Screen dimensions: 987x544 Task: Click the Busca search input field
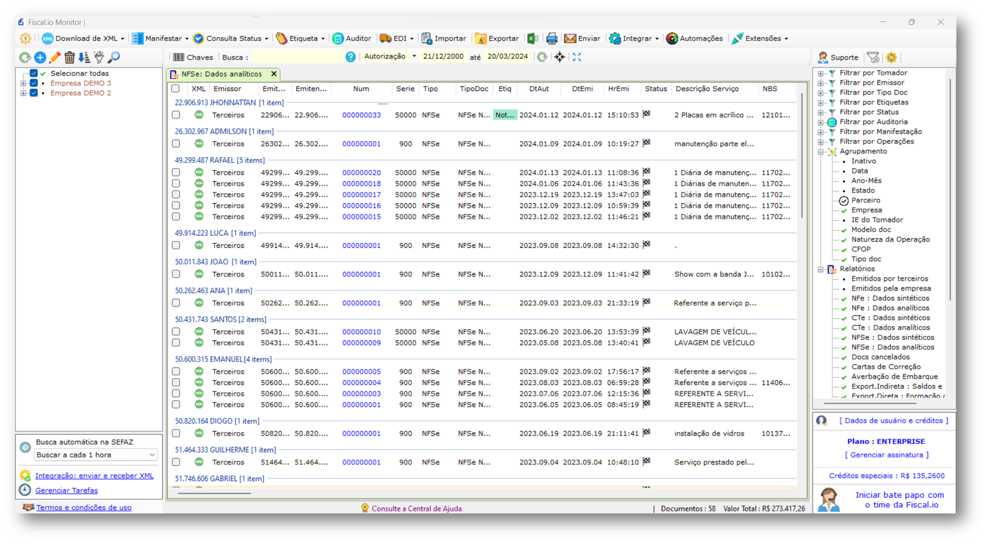(297, 57)
